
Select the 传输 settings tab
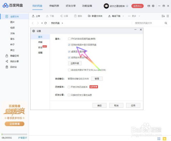[x=40, y=42]
